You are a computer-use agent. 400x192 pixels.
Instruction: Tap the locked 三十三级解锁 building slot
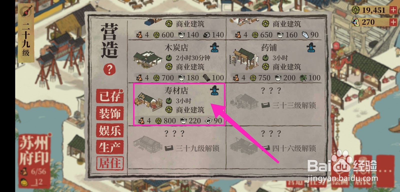tap(275, 104)
